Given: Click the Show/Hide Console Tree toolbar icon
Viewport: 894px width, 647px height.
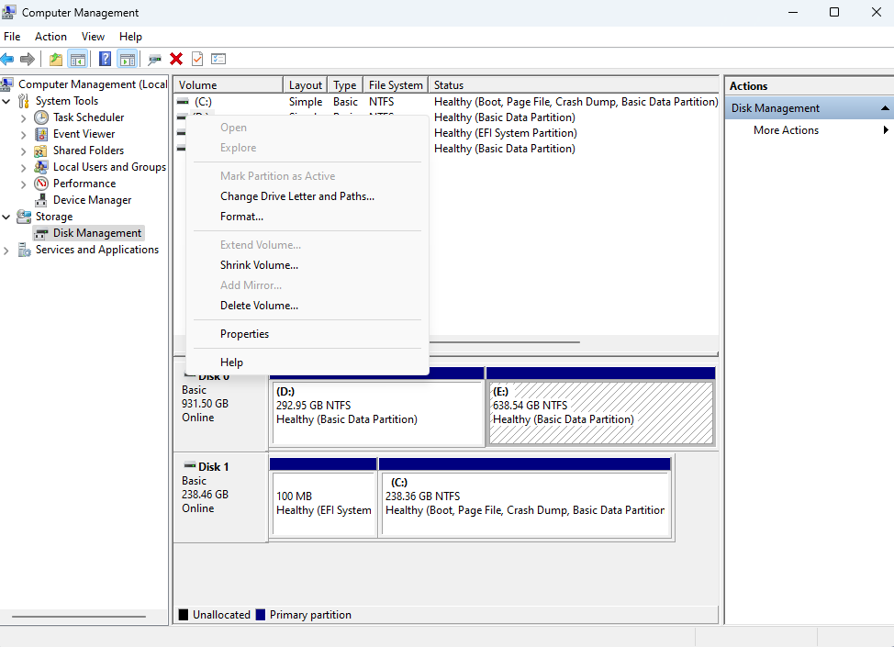Looking at the screenshot, I should pos(80,59).
